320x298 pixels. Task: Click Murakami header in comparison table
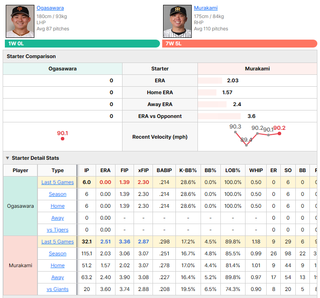click(x=257, y=69)
